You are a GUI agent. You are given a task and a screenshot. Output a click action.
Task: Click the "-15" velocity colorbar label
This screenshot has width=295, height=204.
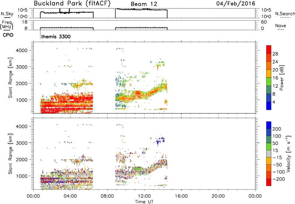(x=277, y=158)
